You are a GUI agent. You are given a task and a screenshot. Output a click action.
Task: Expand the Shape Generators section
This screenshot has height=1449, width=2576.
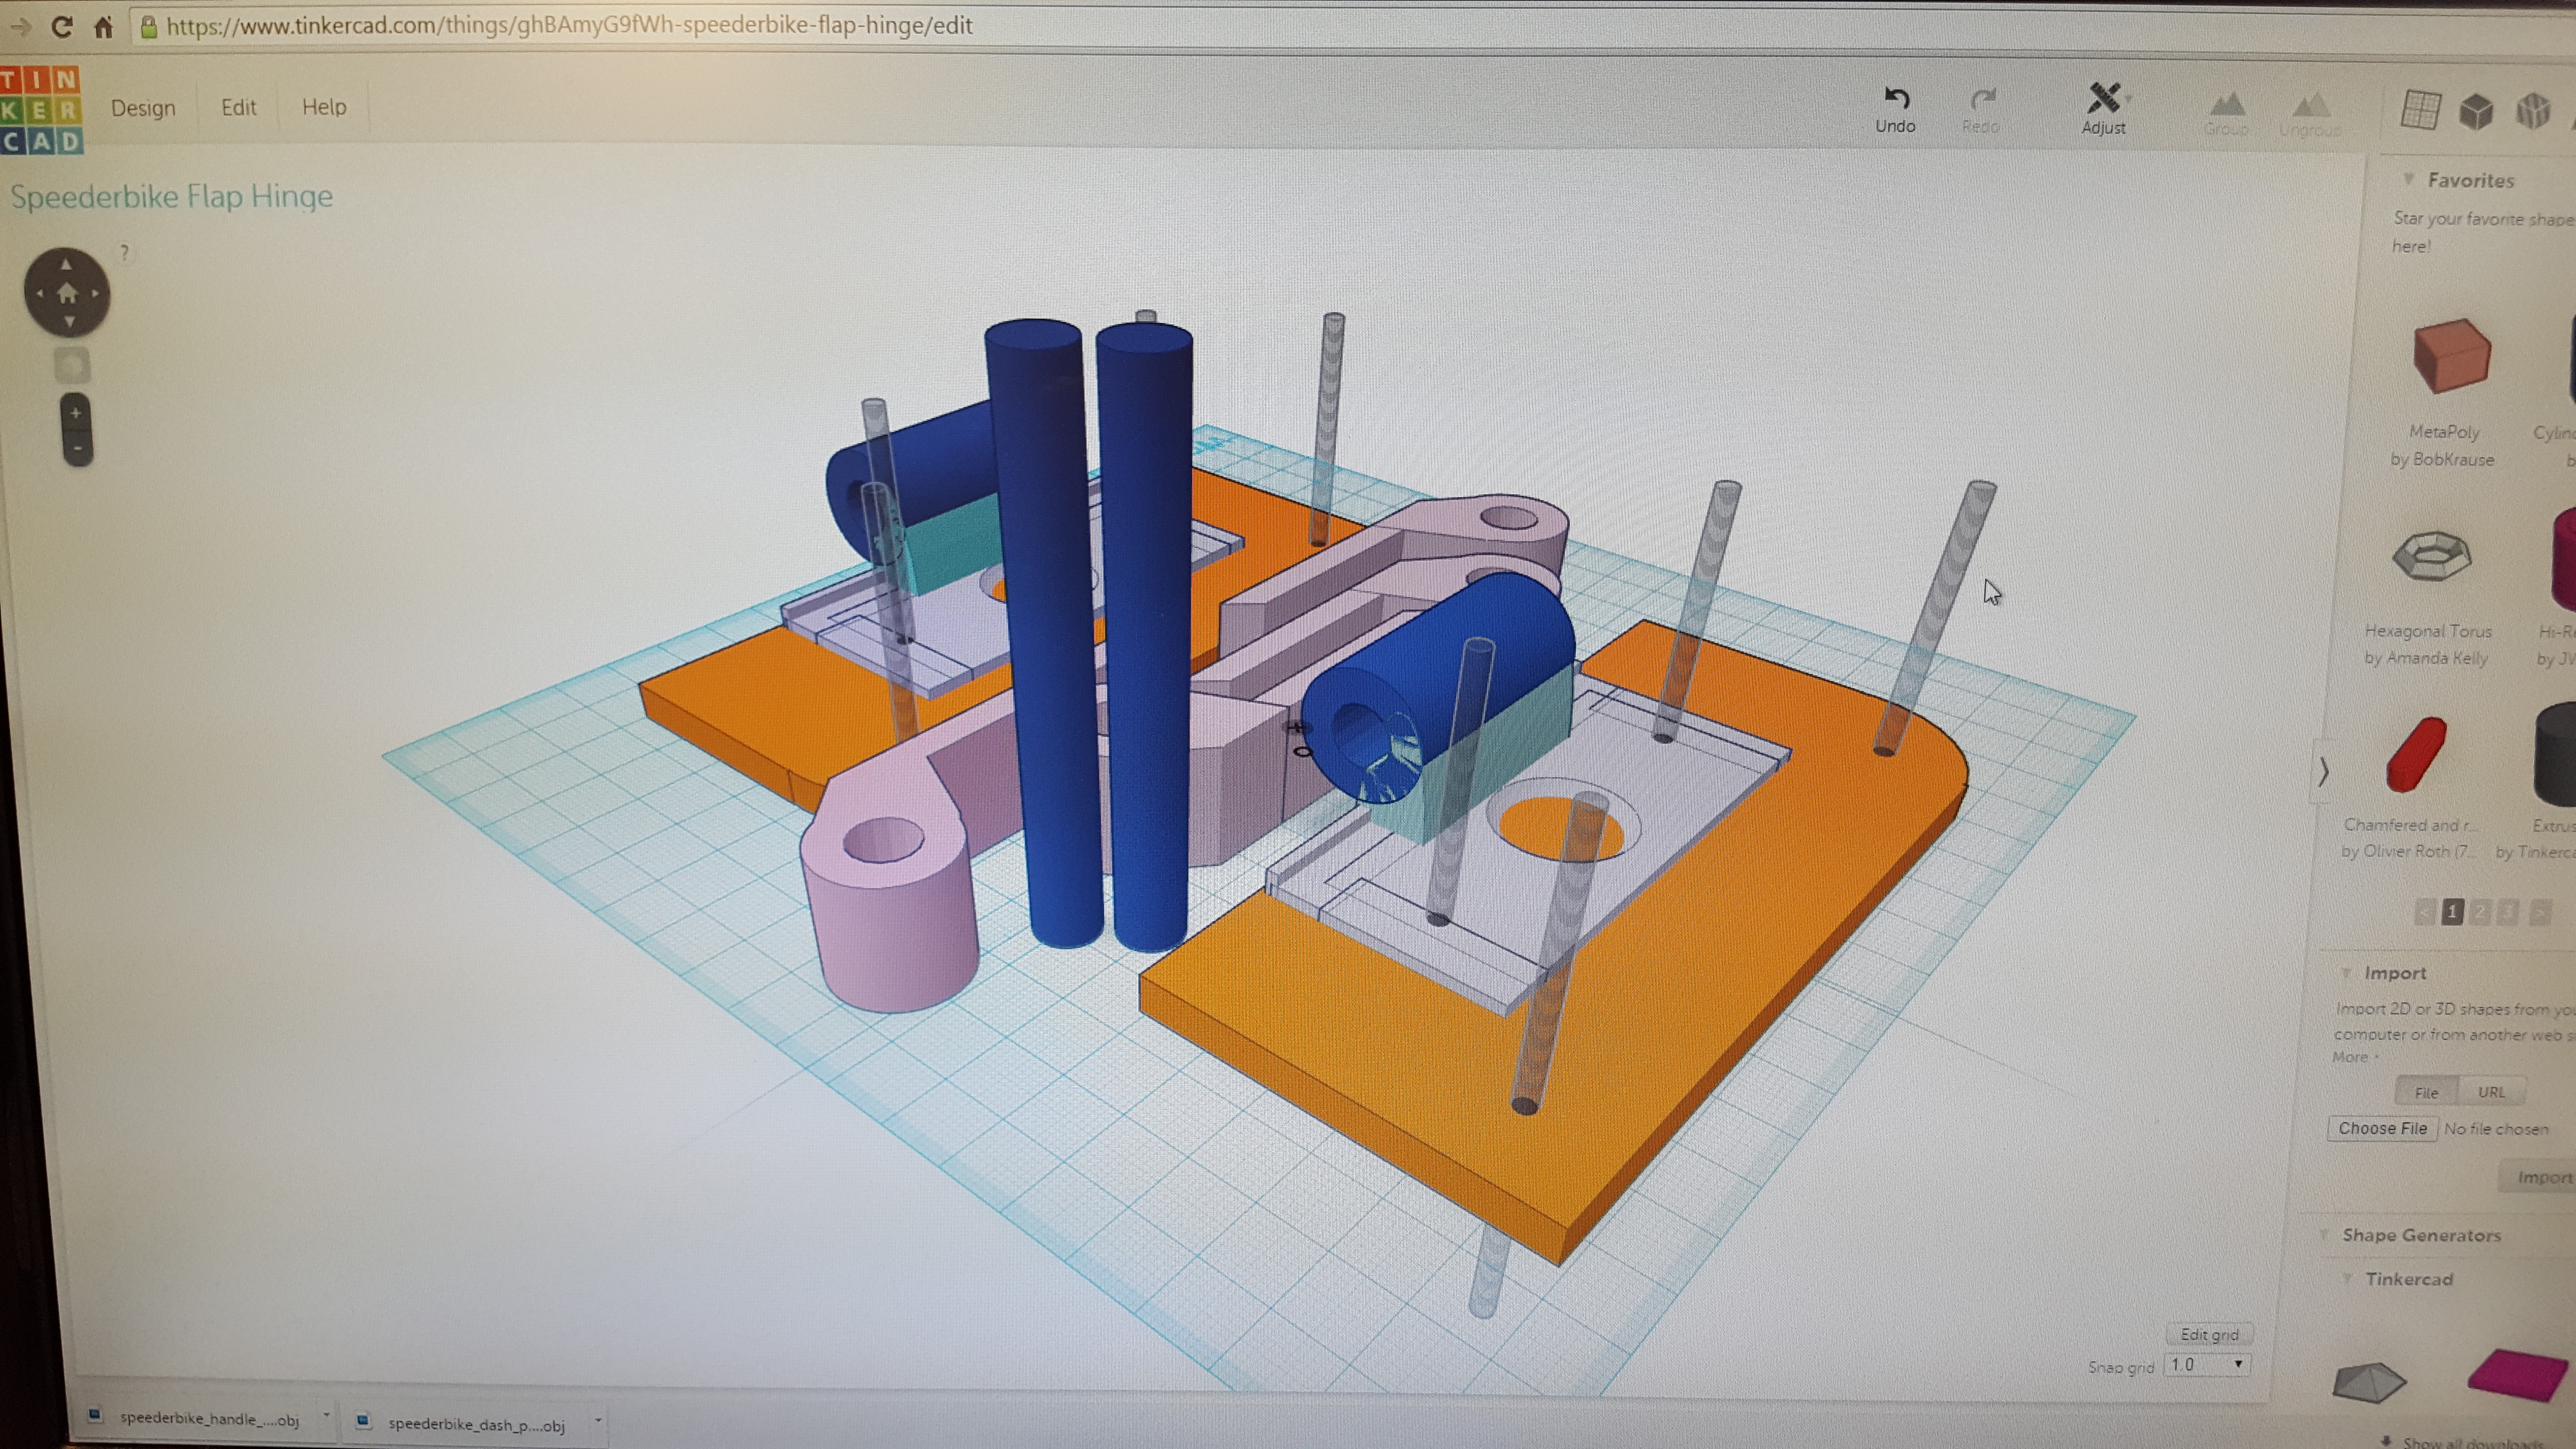point(2325,1235)
